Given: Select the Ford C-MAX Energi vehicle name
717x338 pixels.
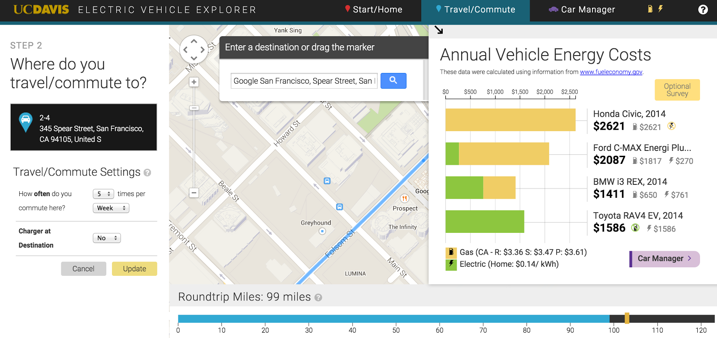Looking at the screenshot, I should click(x=642, y=148).
